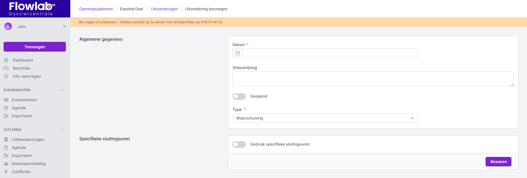The height and width of the screenshot is (178, 527).
Task: Click the purple Toevoegen button
Action: (x=35, y=47)
